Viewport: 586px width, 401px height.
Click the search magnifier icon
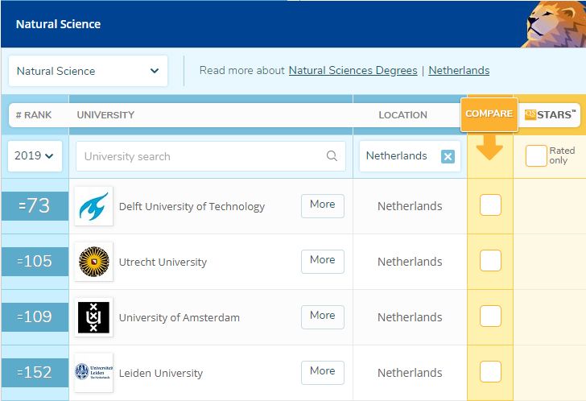pyautogui.click(x=332, y=156)
